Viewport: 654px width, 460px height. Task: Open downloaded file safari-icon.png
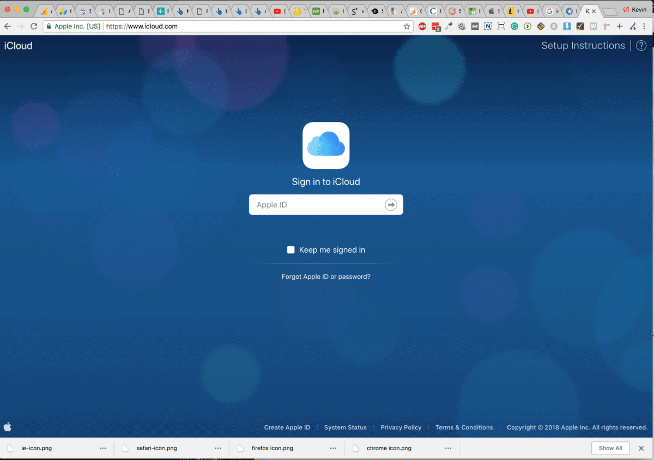pos(156,448)
